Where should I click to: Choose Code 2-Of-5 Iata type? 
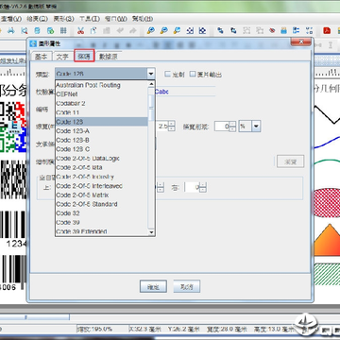pyautogui.click(x=101, y=167)
